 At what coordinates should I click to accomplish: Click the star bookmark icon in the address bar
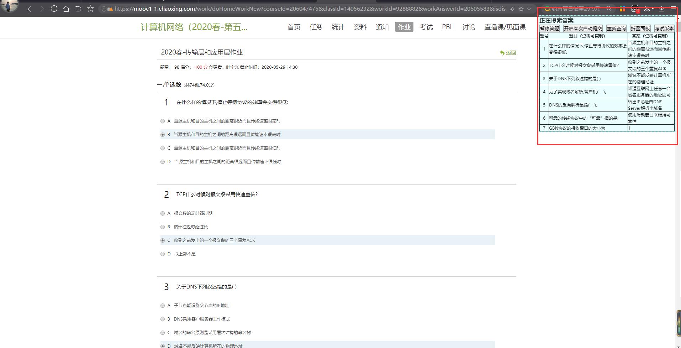521,9
